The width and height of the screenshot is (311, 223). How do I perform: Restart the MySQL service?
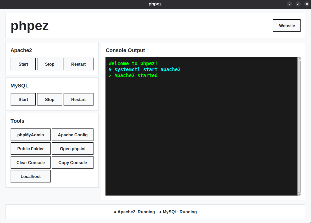click(78, 99)
